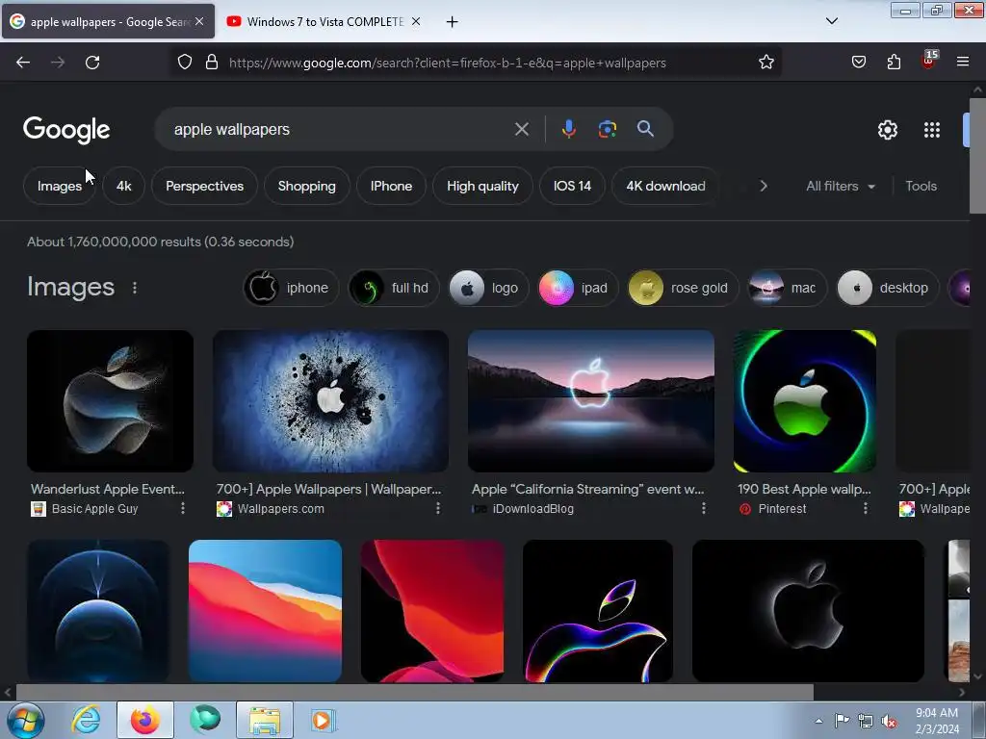Start a voice search with microphone
The width and height of the screenshot is (986, 739).
point(568,129)
